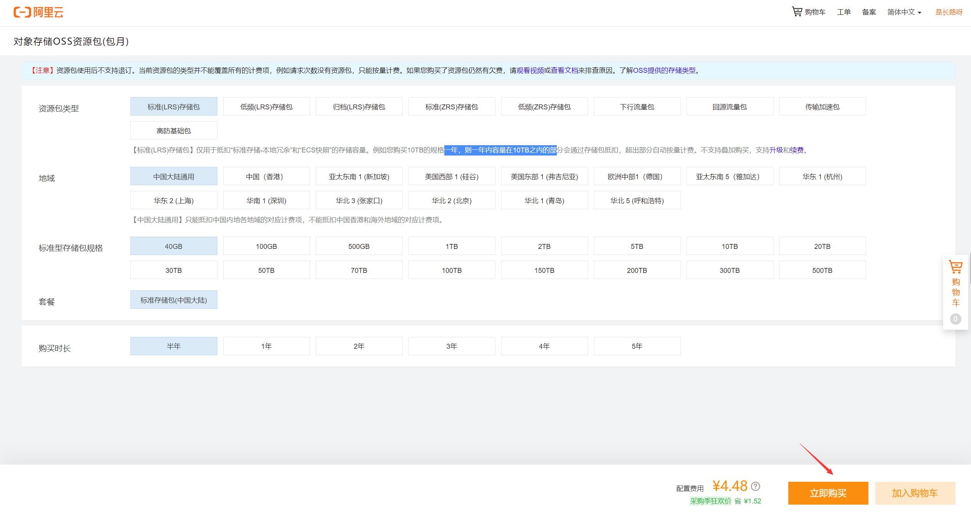The image size is (971, 513).
Task: Open the 是长路呀 account menu
Action: (x=949, y=12)
